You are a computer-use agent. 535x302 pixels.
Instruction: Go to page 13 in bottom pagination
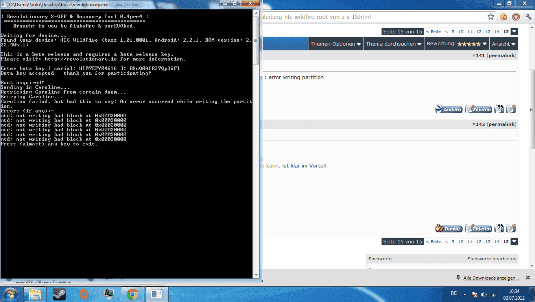(x=488, y=242)
